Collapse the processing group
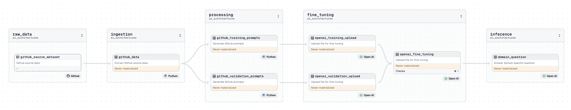 point(278,16)
